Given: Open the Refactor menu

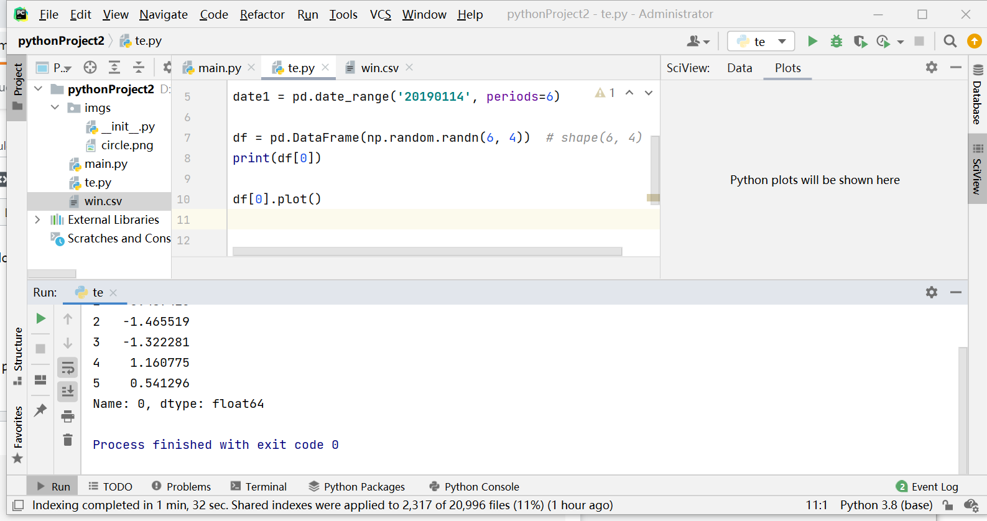Looking at the screenshot, I should 262,14.
